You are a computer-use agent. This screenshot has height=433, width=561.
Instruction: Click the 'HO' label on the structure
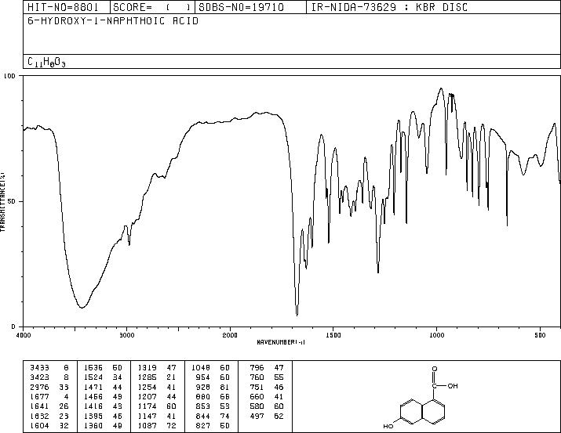pyautogui.click(x=388, y=426)
